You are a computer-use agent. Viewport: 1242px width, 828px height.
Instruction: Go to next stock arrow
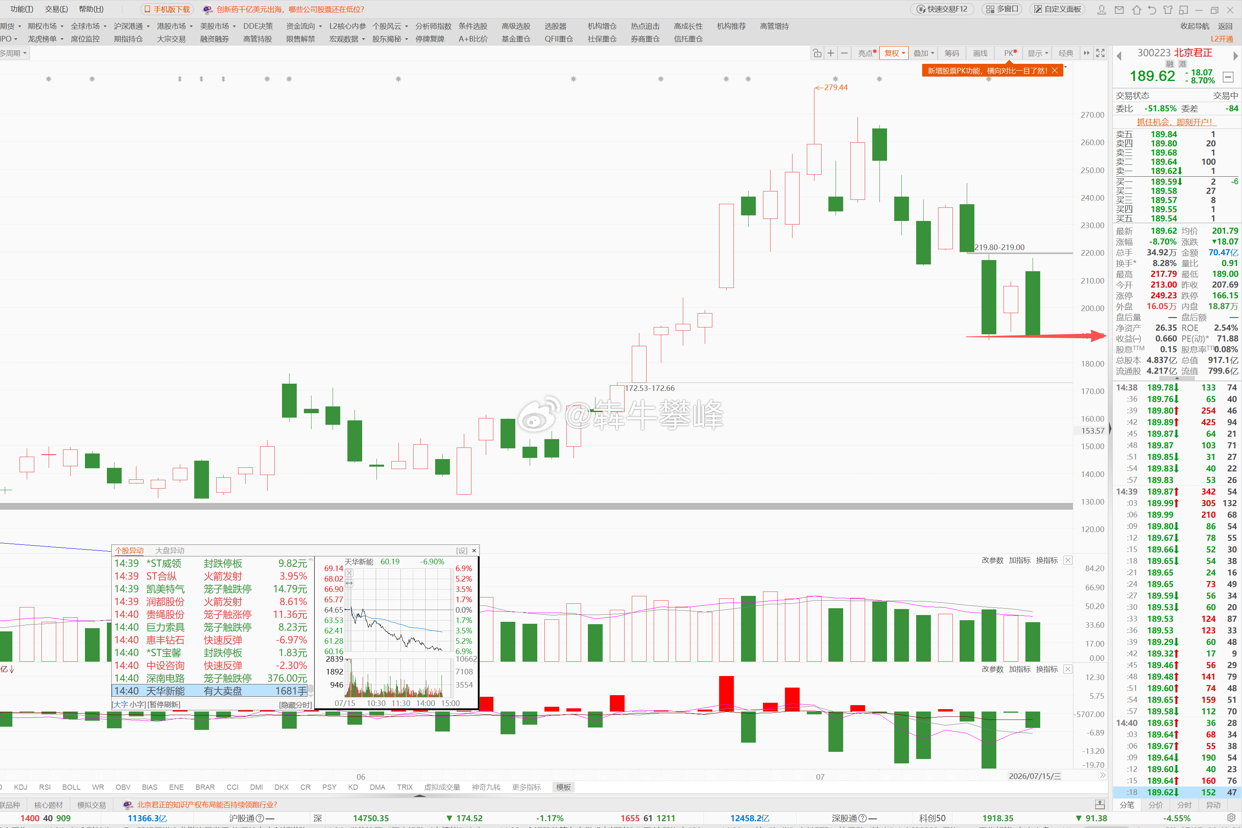[x=1235, y=56]
